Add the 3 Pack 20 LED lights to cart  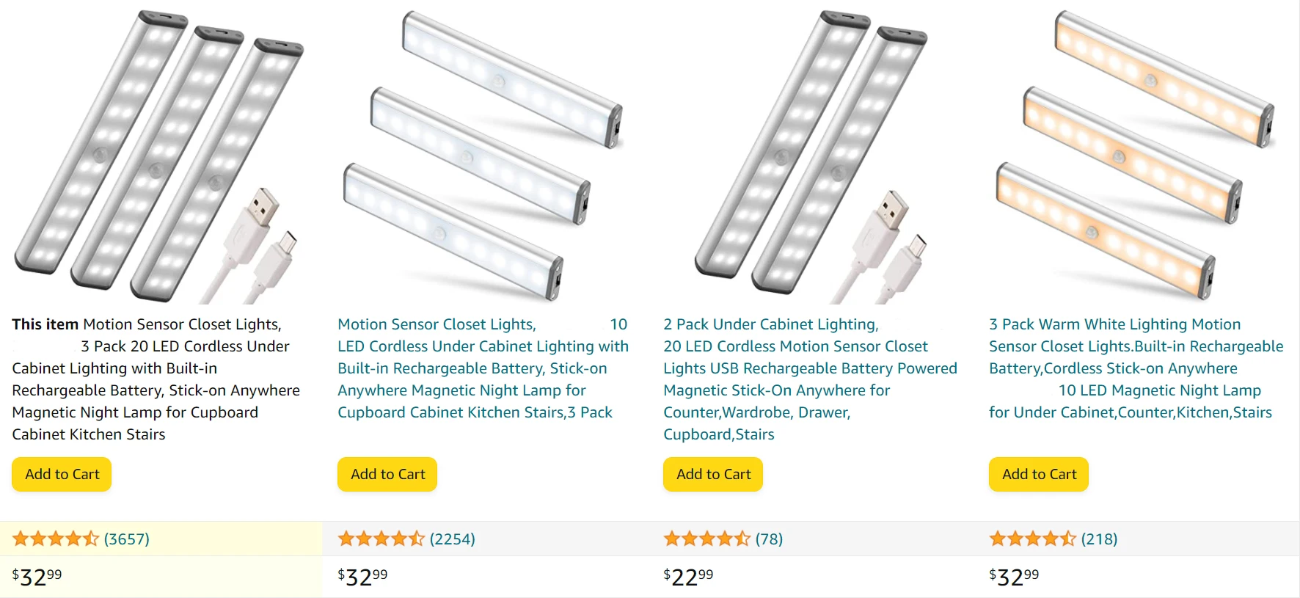point(62,474)
